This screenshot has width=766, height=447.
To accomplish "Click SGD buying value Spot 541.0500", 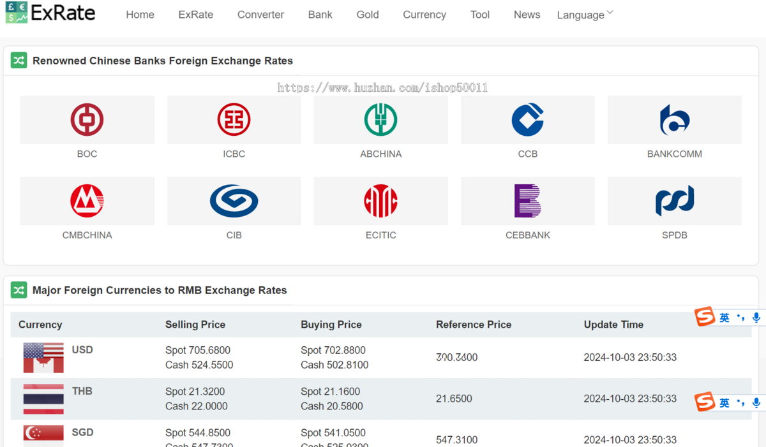I will [333, 433].
